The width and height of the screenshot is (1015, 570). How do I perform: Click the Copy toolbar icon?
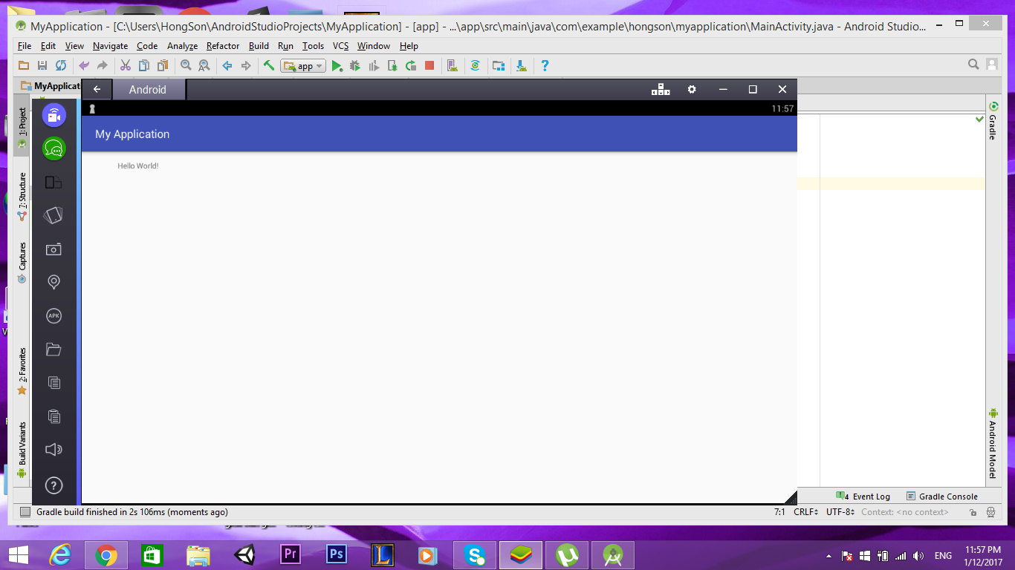coord(144,65)
